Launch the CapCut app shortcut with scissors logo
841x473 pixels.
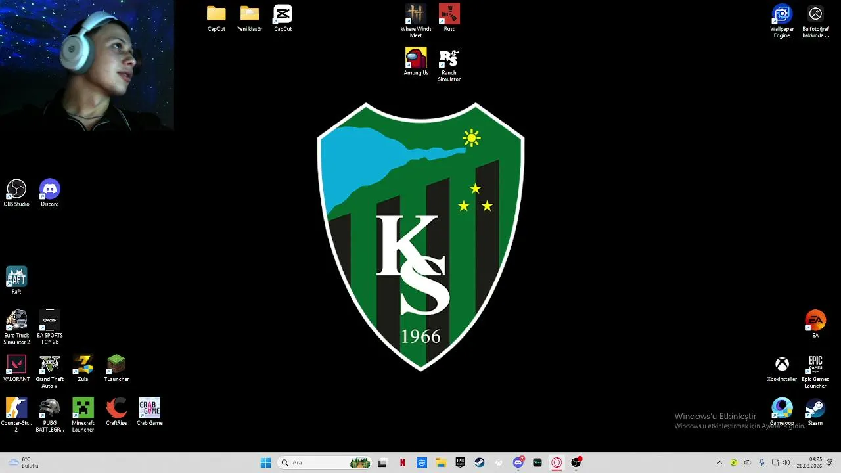(283, 18)
